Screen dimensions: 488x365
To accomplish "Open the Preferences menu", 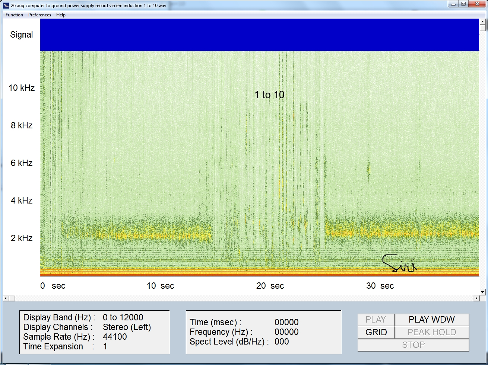I will [39, 15].
